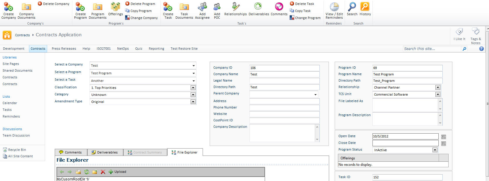The height and width of the screenshot is (181, 489).
Task: Open Program Documents in the ribbon
Action: pos(98,11)
